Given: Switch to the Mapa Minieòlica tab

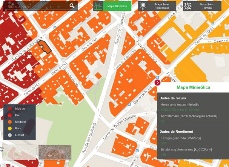Looking at the screenshot, I should click(x=117, y=6).
